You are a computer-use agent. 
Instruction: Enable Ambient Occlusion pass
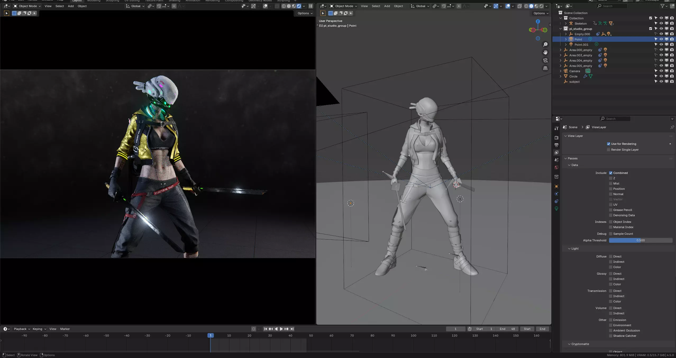point(611,331)
